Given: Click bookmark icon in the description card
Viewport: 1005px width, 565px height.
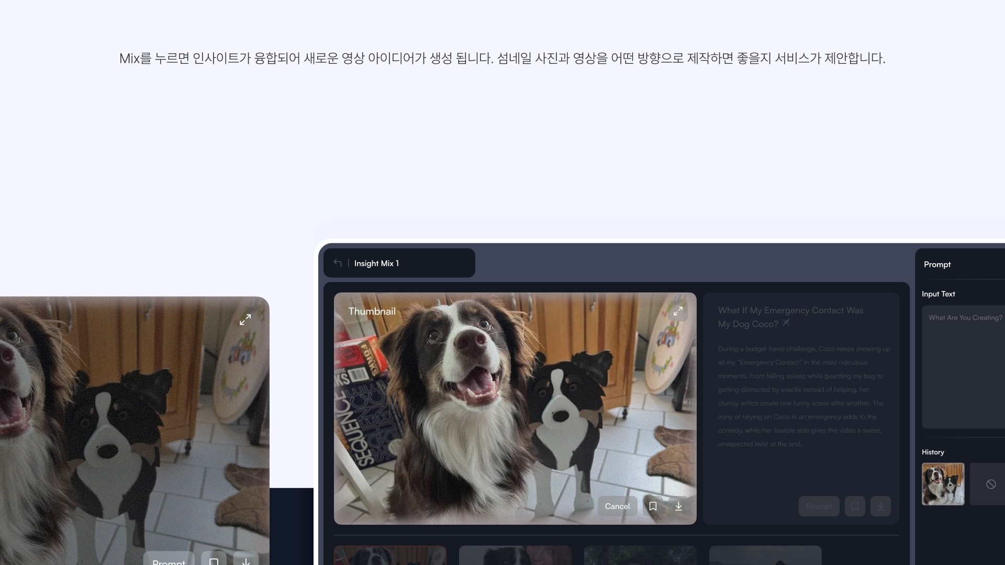Looking at the screenshot, I should pos(855,506).
